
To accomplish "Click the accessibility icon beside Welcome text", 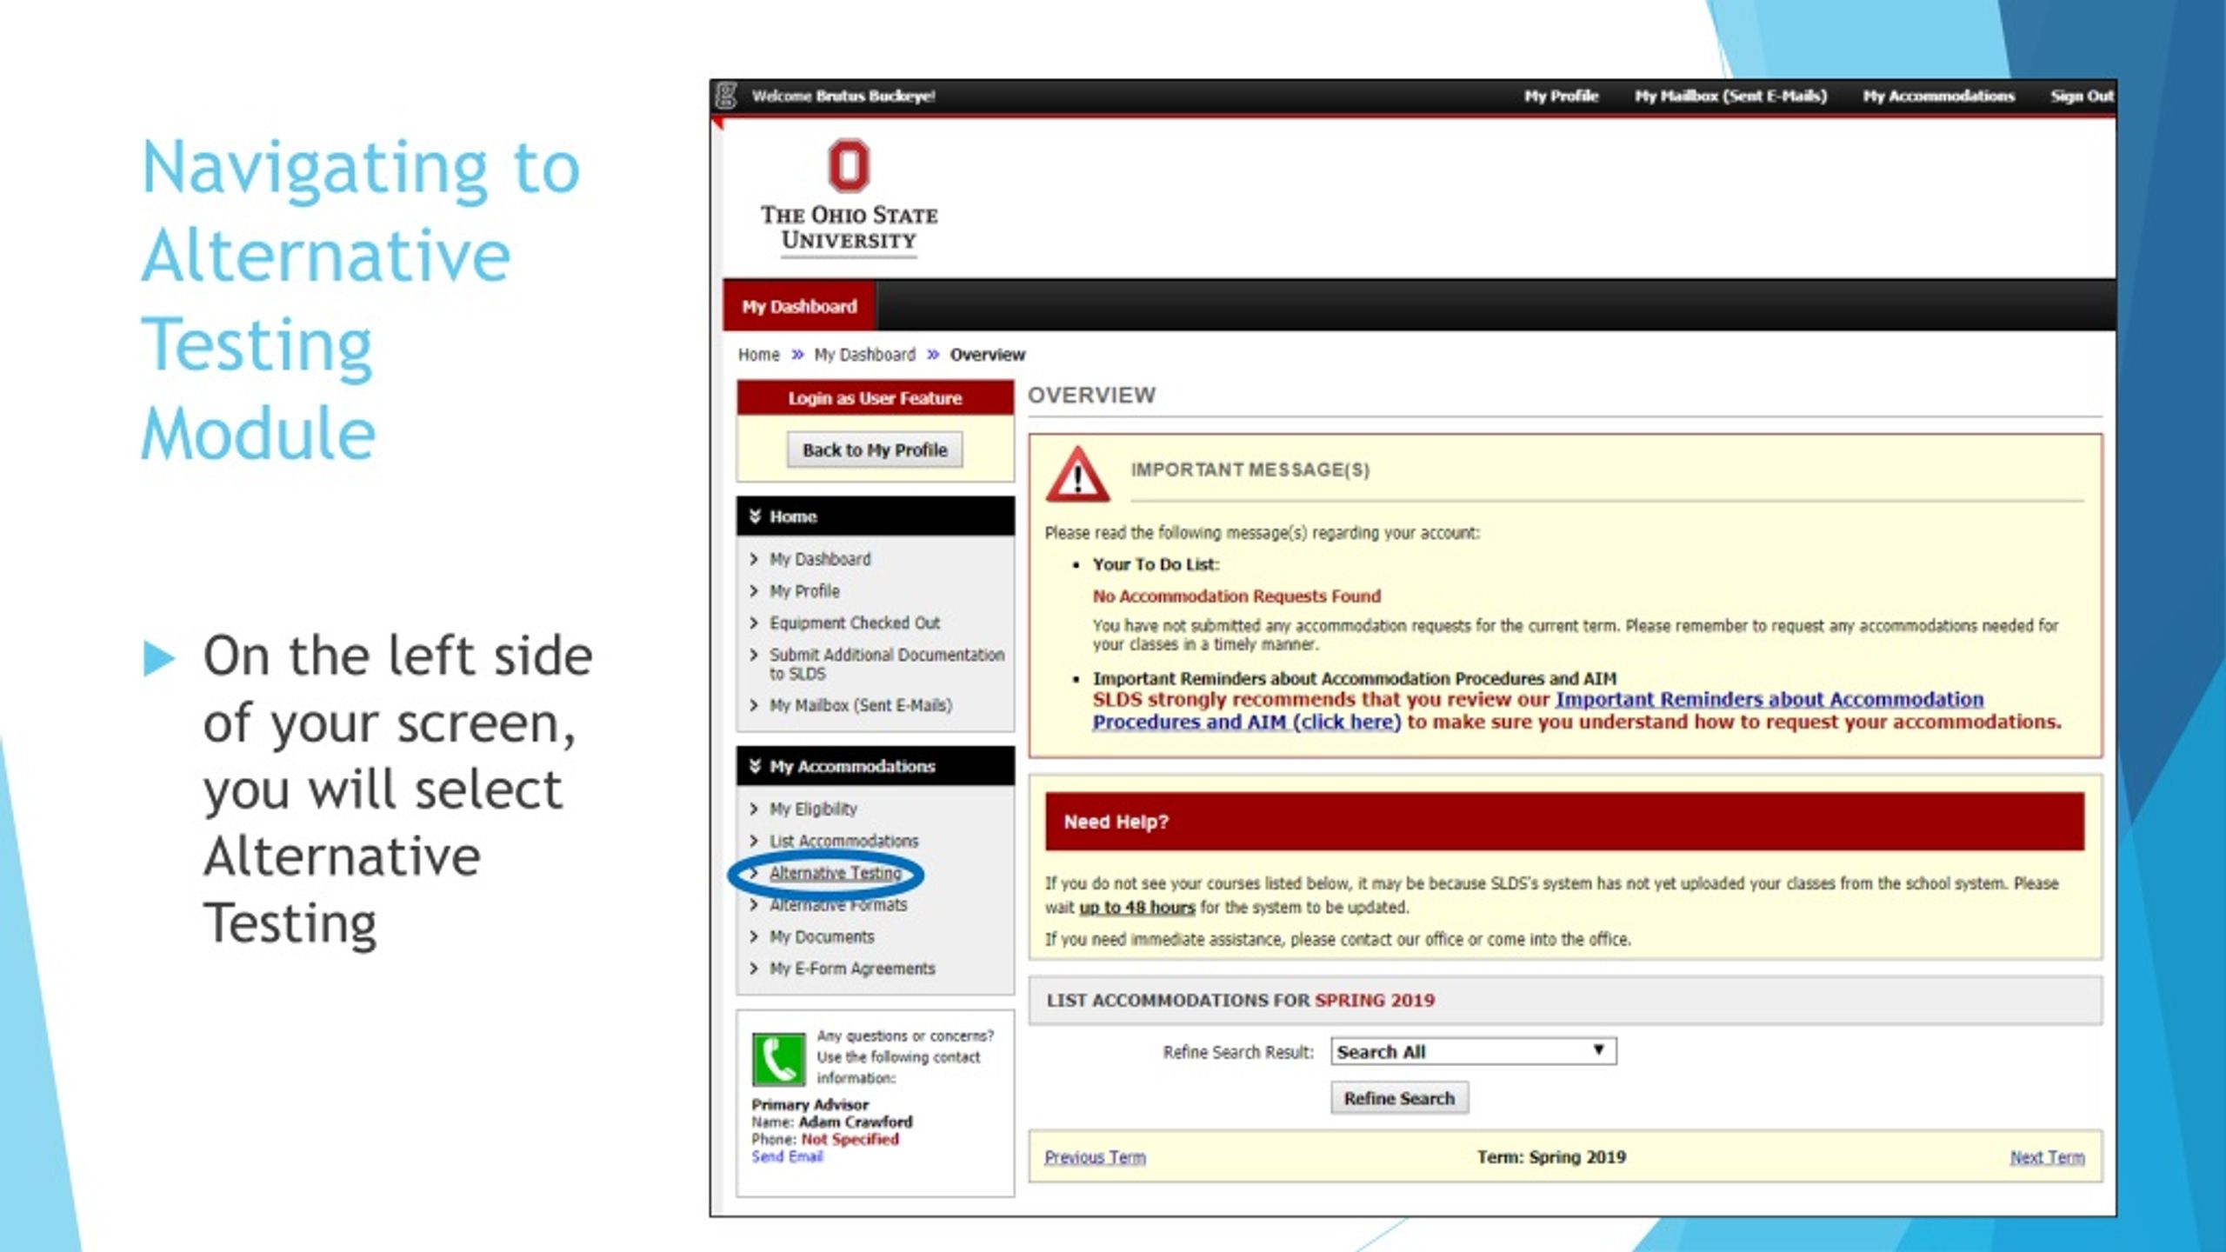I will coord(727,96).
